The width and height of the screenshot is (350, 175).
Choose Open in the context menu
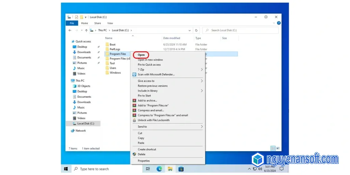141,55
